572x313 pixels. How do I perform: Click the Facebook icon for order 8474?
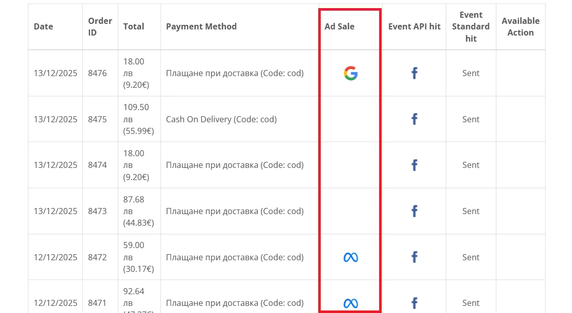coord(414,165)
